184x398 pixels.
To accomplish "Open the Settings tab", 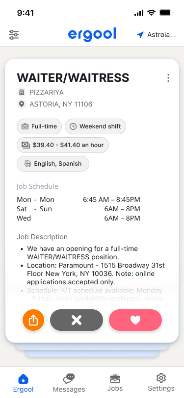I will (x=161, y=383).
